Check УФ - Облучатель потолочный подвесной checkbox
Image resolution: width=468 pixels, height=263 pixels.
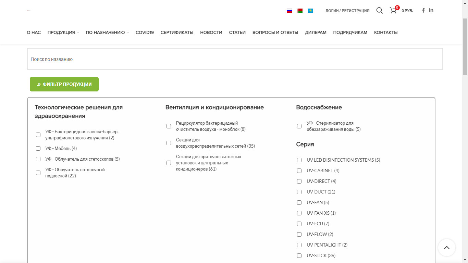click(38, 173)
